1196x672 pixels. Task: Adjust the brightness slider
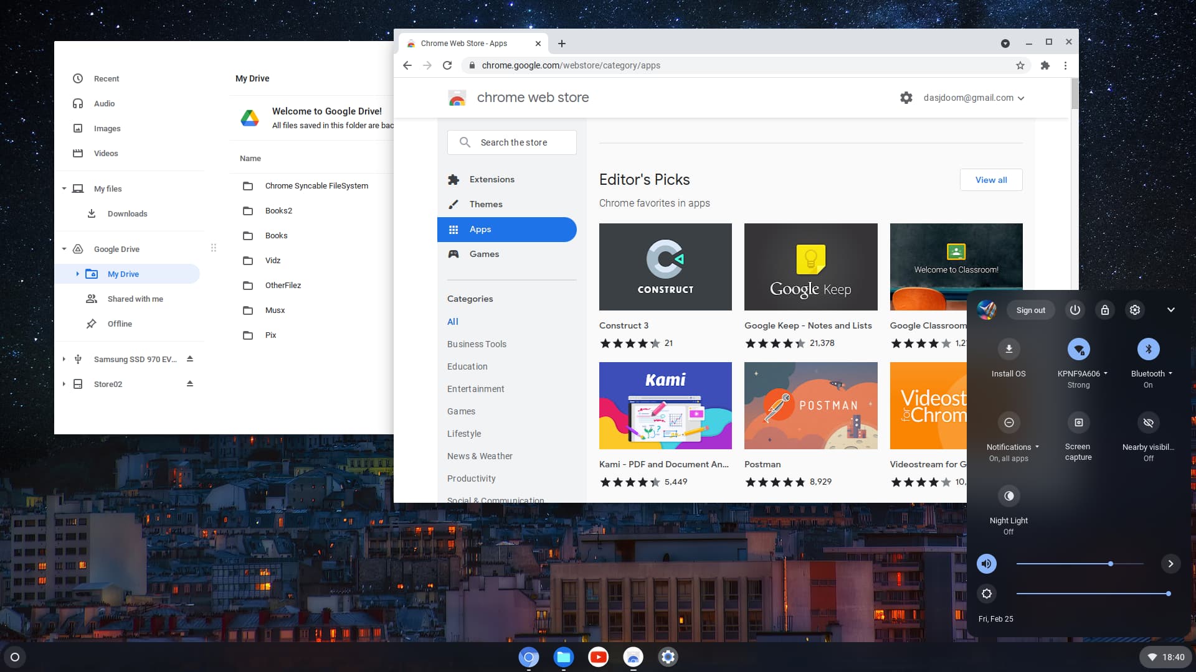1093,594
